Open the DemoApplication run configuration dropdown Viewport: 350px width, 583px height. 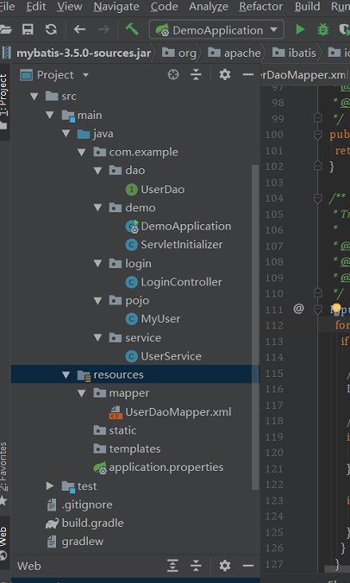click(x=216, y=29)
